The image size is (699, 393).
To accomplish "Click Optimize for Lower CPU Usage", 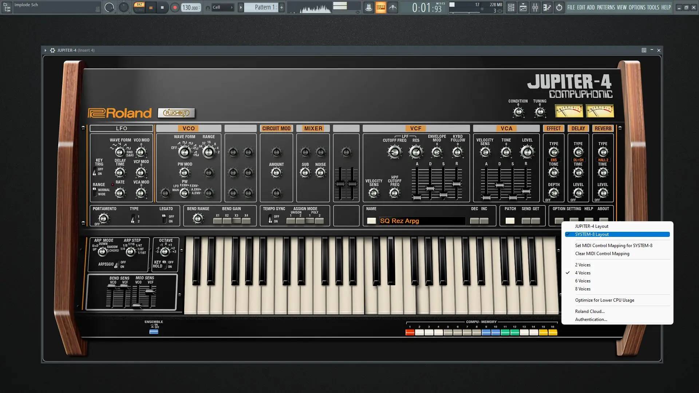I will click(604, 300).
